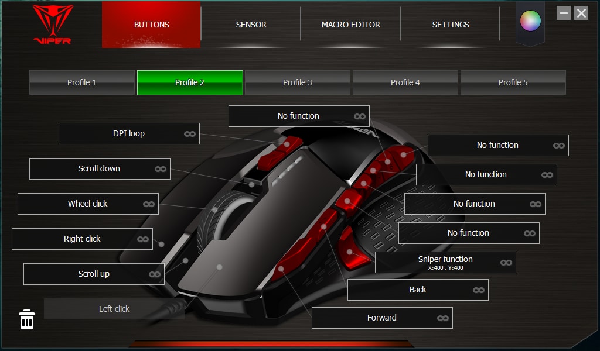This screenshot has height=351, width=600.
Task: Click the link icon beside DPI loop
Action: click(x=190, y=134)
